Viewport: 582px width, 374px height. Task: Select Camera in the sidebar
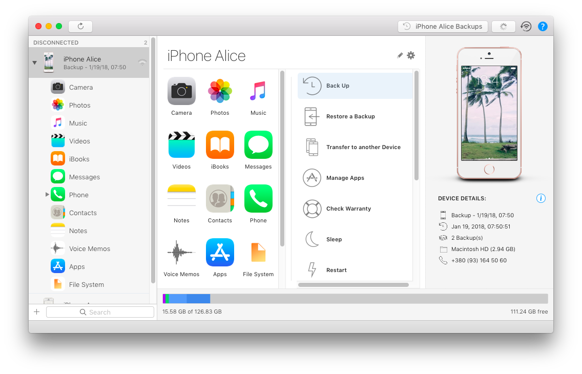pos(89,87)
